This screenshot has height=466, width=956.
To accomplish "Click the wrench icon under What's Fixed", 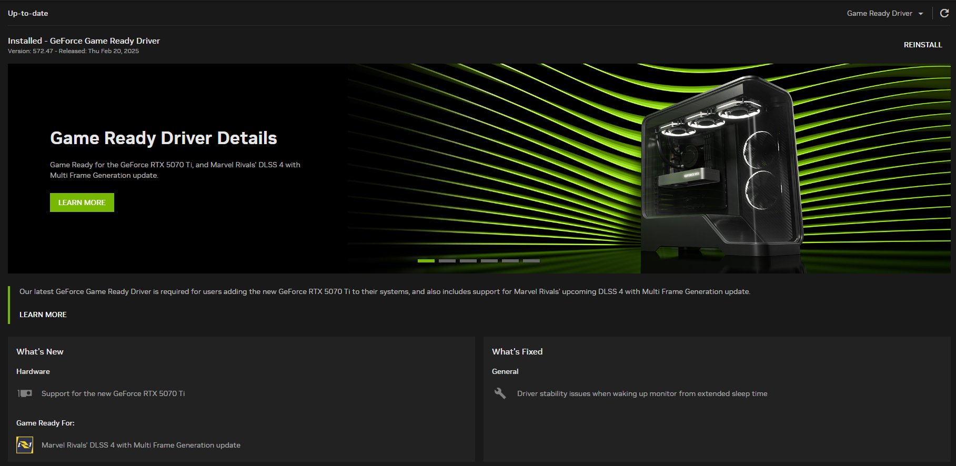I will [x=500, y=393].
